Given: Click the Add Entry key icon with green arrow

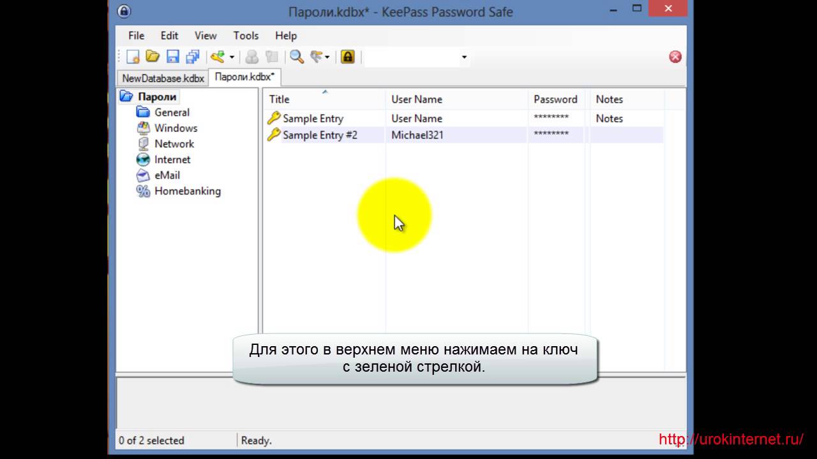Looking at the screenshot, I should [x=218, y=57].
